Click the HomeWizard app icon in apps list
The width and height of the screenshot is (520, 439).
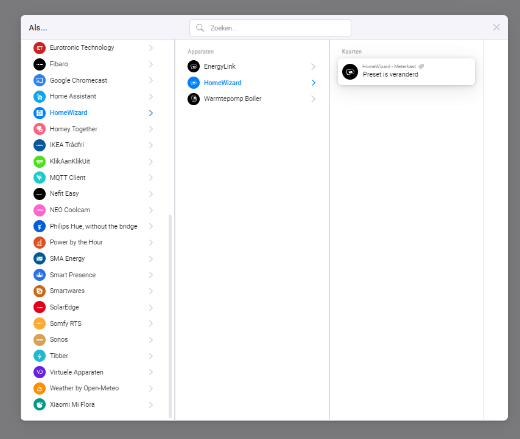click(40, 113)
